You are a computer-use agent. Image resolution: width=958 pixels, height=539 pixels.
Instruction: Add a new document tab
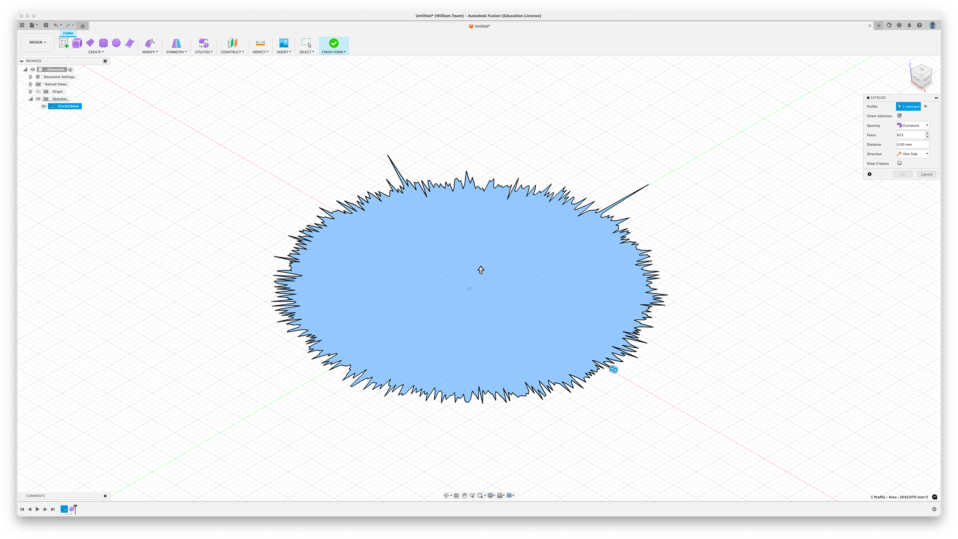pyautogui.click(x=879, y=25)
